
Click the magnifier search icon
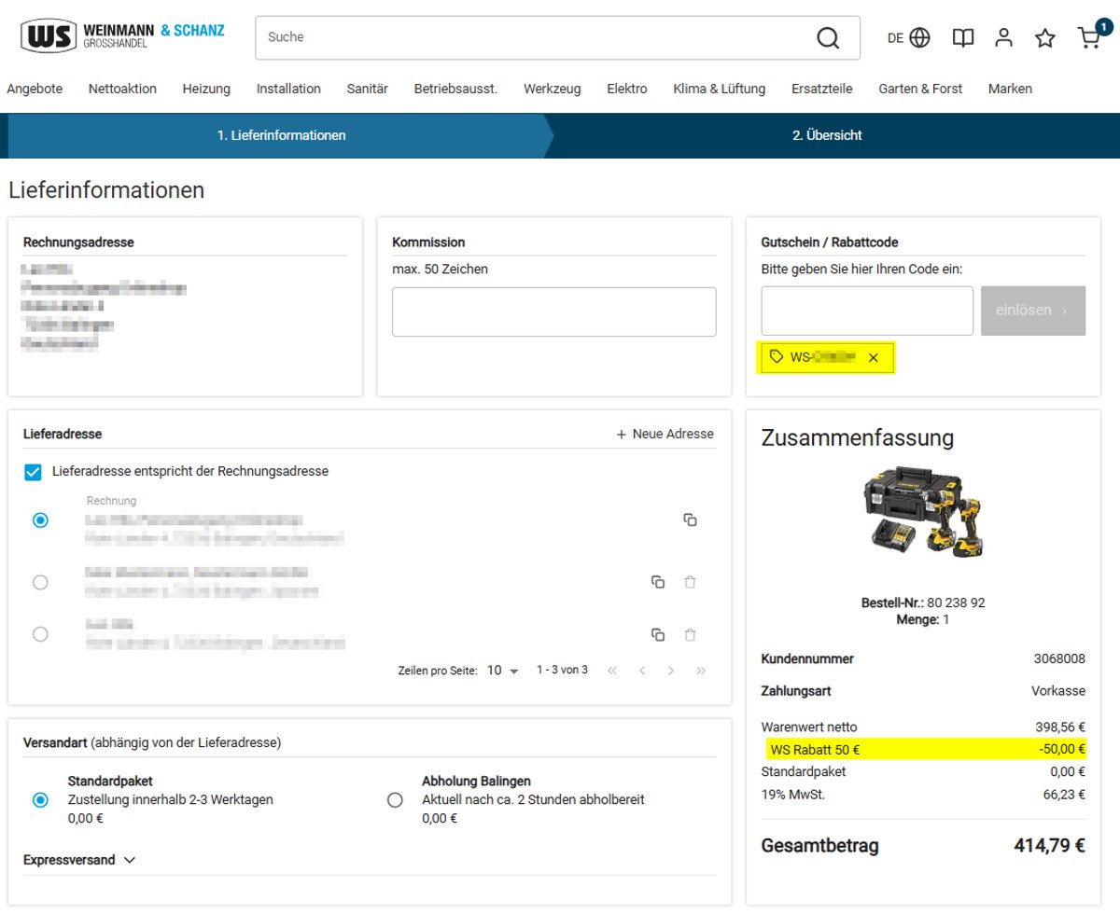pos(828,37)
